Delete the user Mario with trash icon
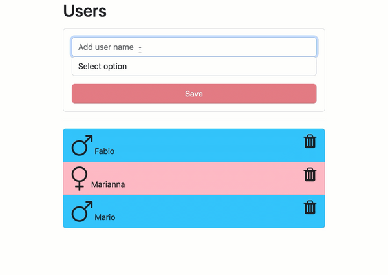Viewport: 388px width, 275px height. click(310, 207)
